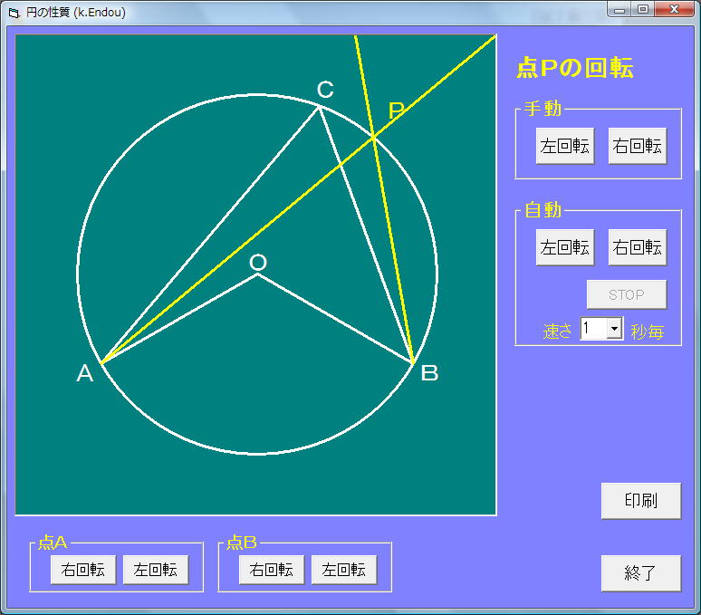Click 右回転 in the 点A group
This screenshot has width=701, height=615.
(x=83, y=570)
